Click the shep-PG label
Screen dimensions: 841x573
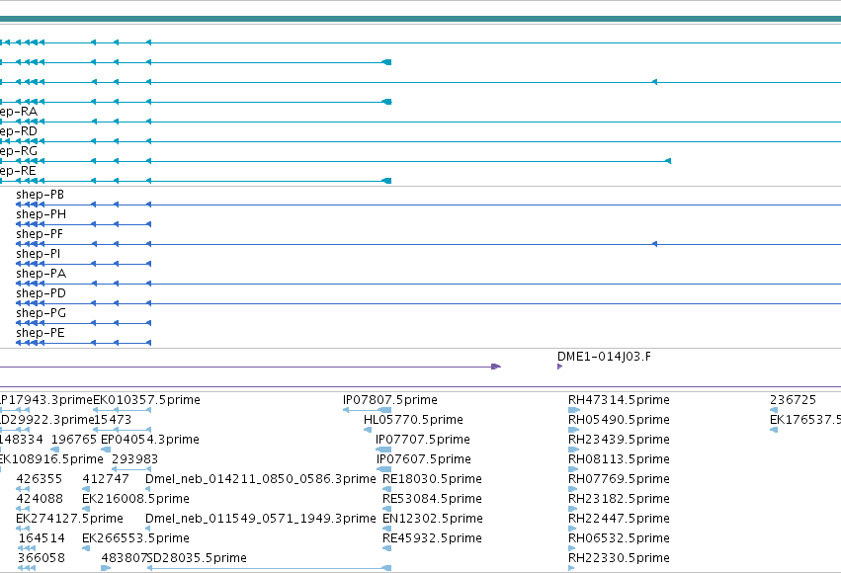41,313
